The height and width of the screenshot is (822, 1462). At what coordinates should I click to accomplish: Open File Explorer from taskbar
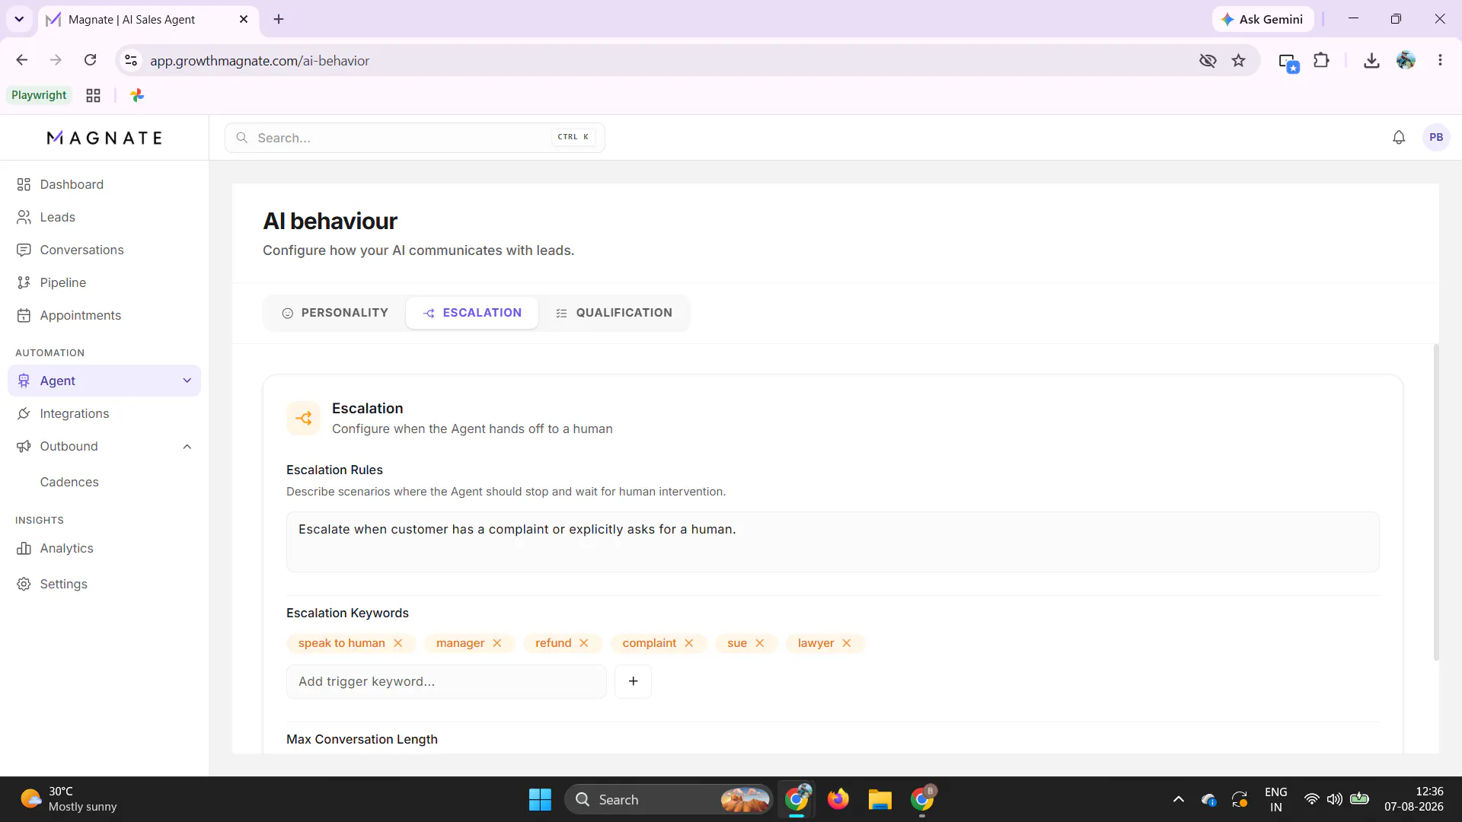coord(879,799)
